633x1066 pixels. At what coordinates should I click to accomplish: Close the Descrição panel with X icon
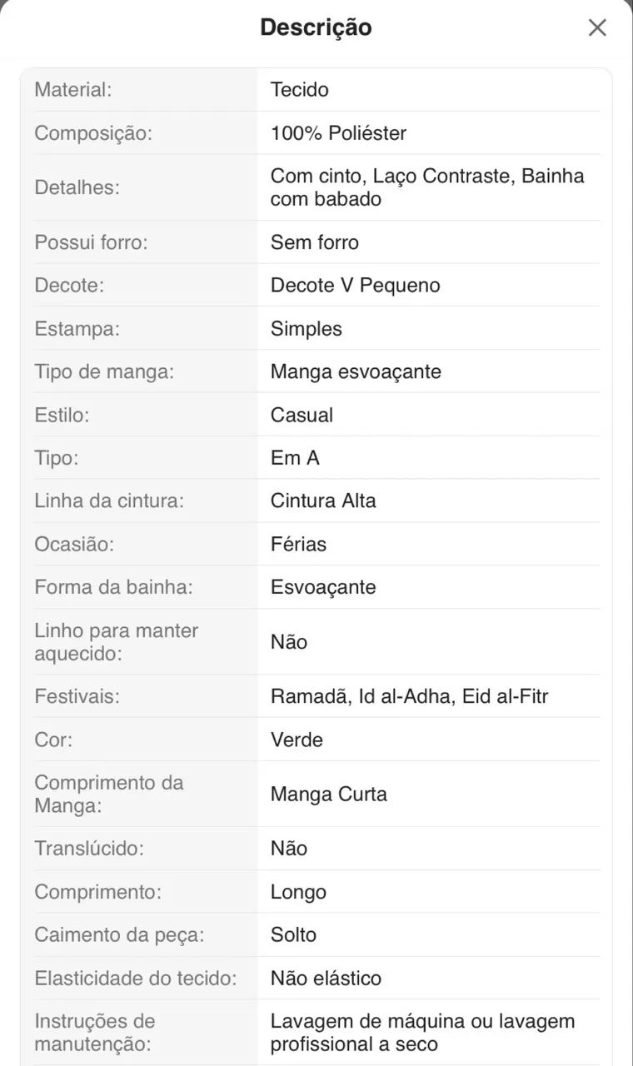[x=597, y=27]
